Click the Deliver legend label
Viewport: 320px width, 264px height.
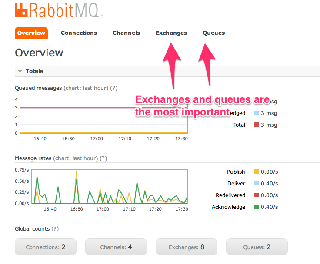click(x=237, y=184)
